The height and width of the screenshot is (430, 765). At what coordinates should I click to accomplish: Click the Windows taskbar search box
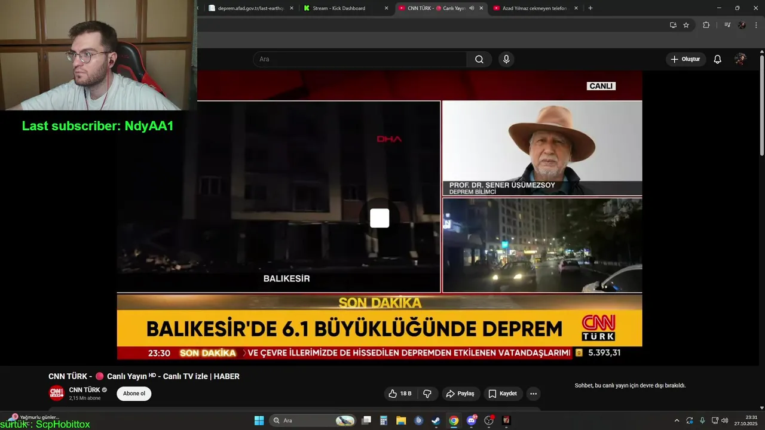tap(313, 420)
